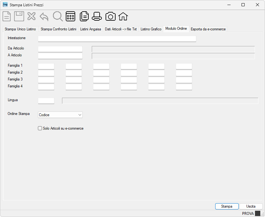The image size is (265, 217).
Task: Click the camera screenshot icon
Action: [x=111, y=16]
